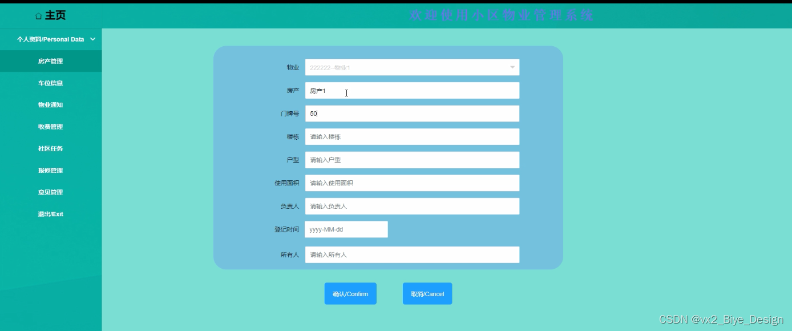Click the 物业 field label
Viewport: 792px width, 331px height.
click(293, 67)
